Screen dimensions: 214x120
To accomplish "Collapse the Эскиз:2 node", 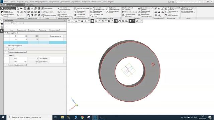I will tap(7, 55).
